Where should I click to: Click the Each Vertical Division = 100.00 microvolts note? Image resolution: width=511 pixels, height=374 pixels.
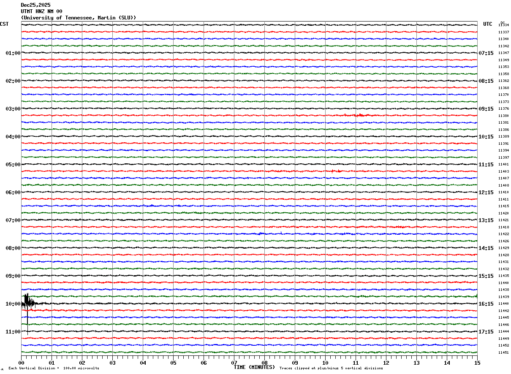(x=54, y=369)
